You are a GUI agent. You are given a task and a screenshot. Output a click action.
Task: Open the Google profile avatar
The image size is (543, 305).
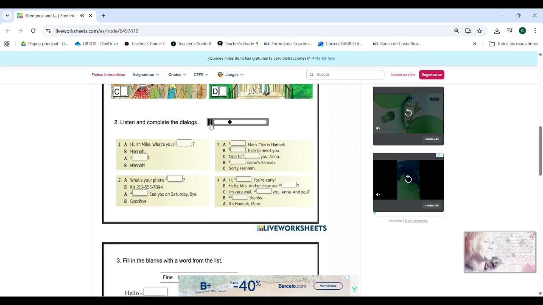pyautogui.click(x=522, y=31)
